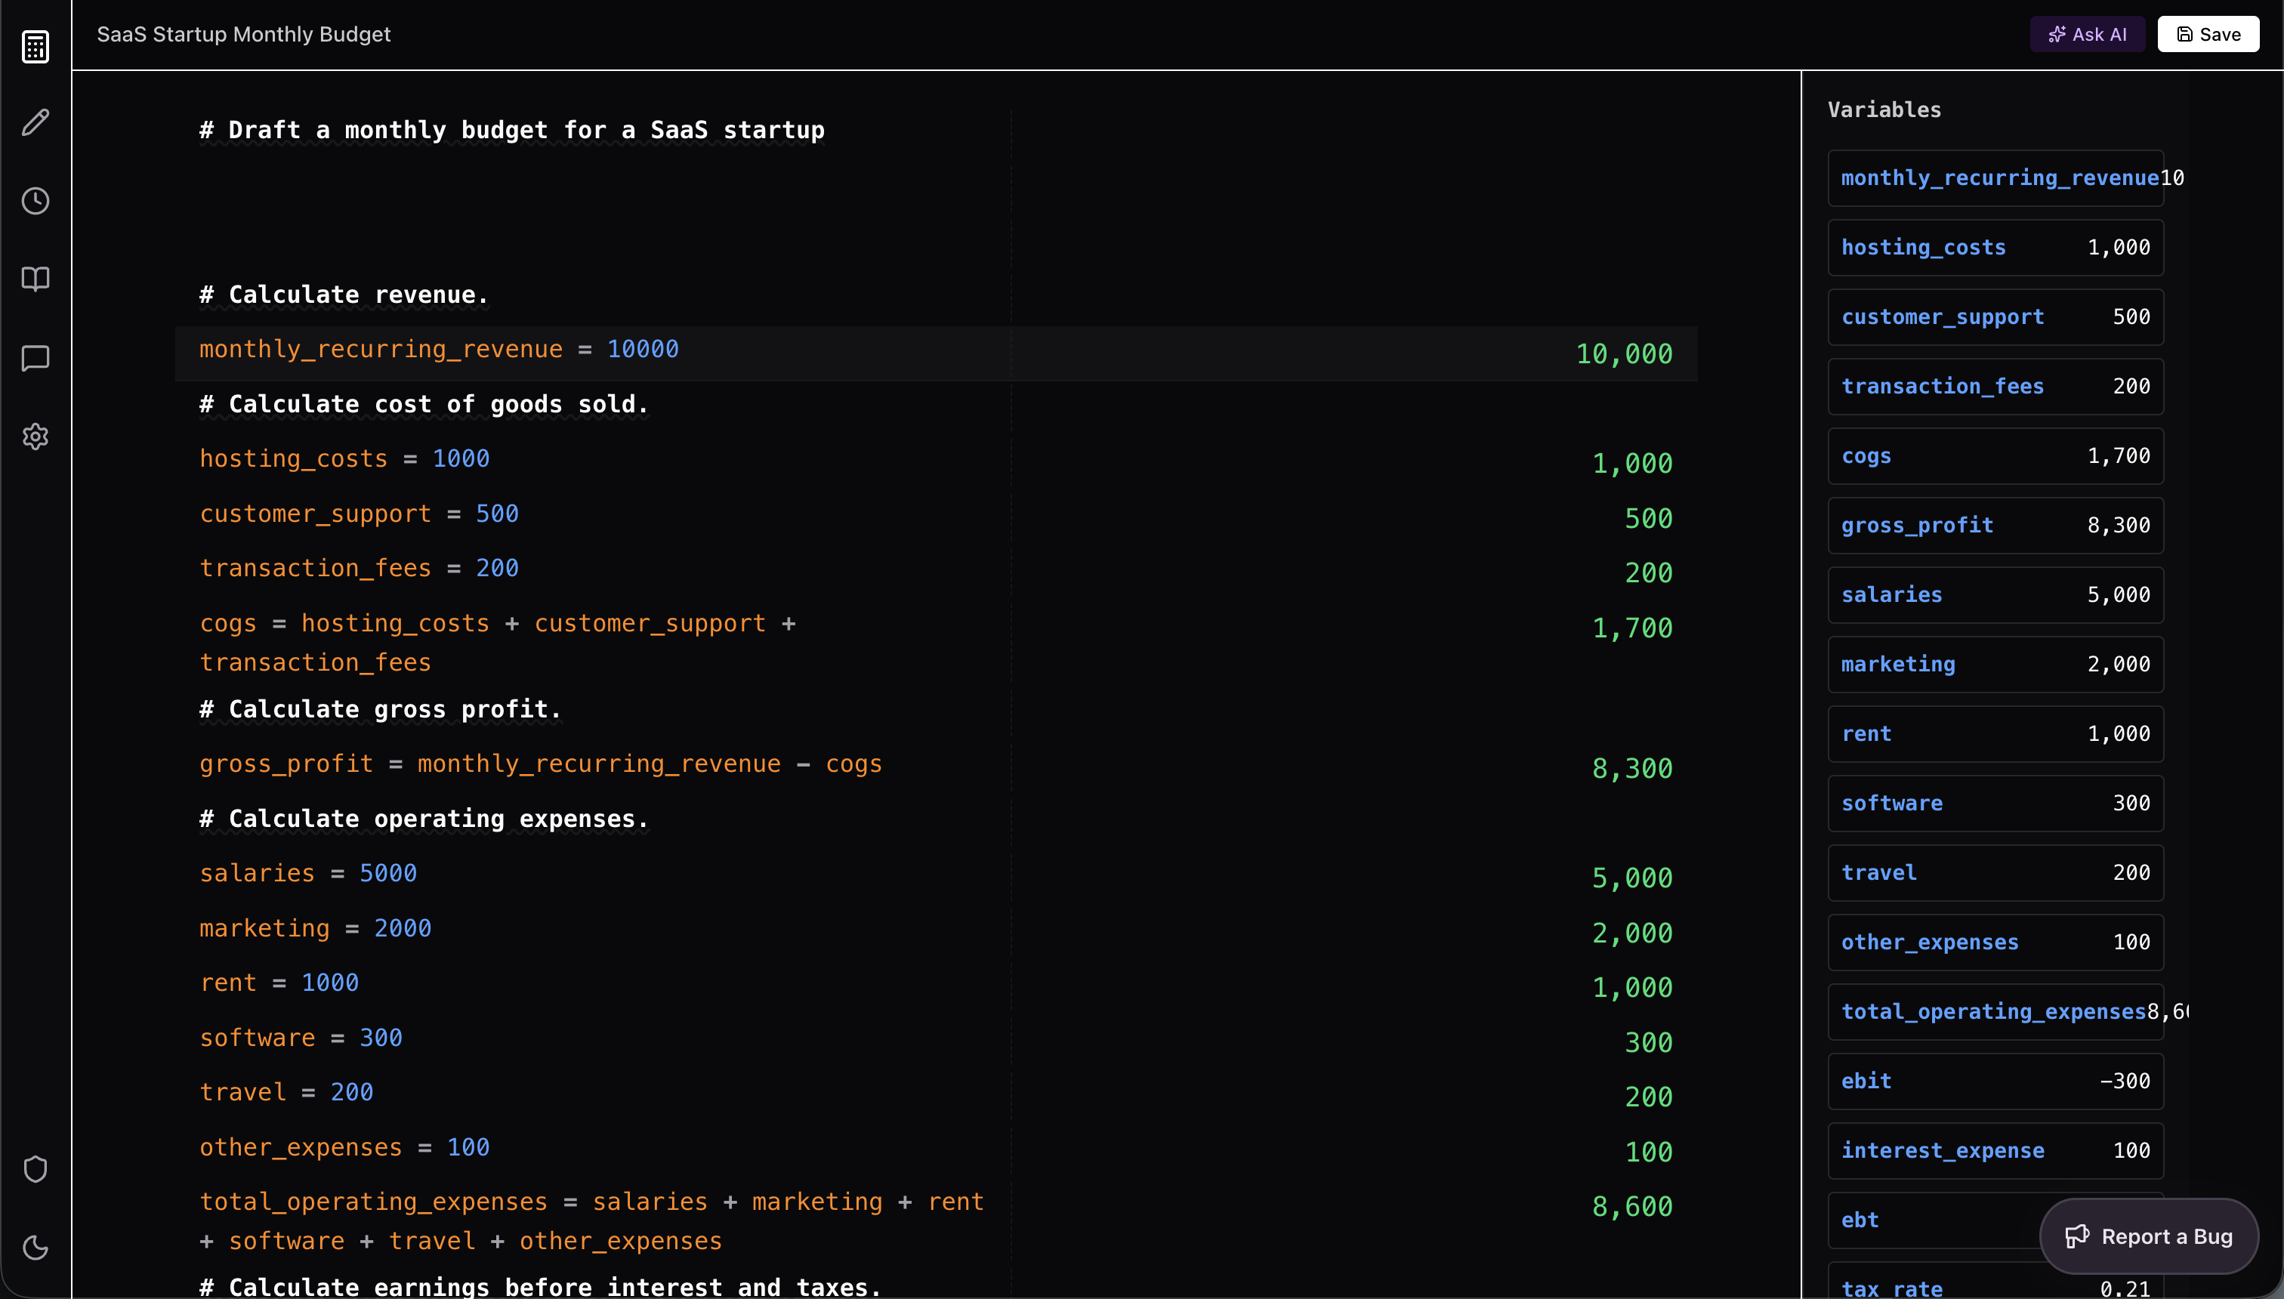Screen dimensions: 2284x1299
Task: Click the Ask AI button
Action: pyautogui.click(x=2087, y=34)
